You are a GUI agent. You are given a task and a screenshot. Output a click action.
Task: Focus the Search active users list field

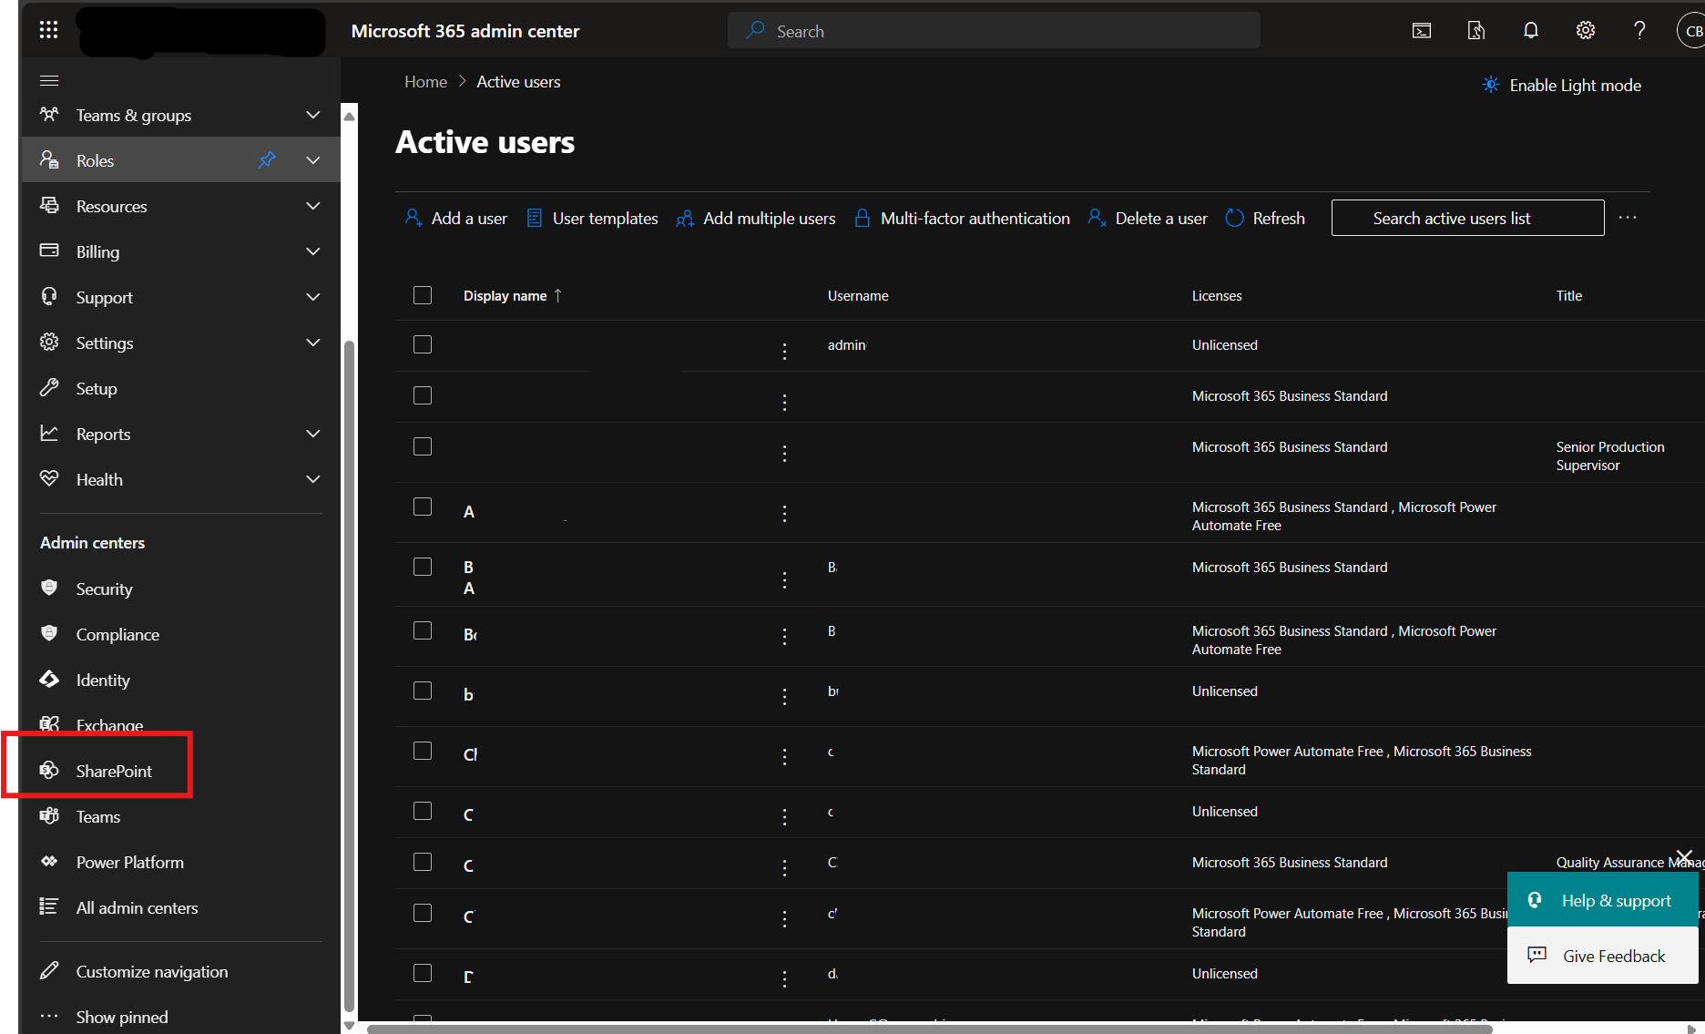(1467, 218)
